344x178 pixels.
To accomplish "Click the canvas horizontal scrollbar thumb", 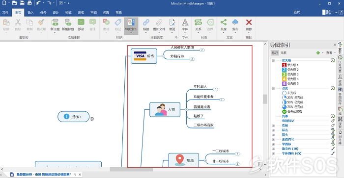I will [x=131, y=169].
